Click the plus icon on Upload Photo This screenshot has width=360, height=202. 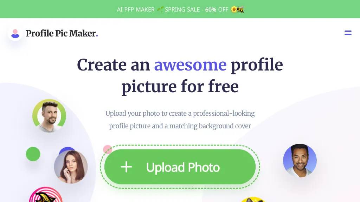(x=126, y=167)
